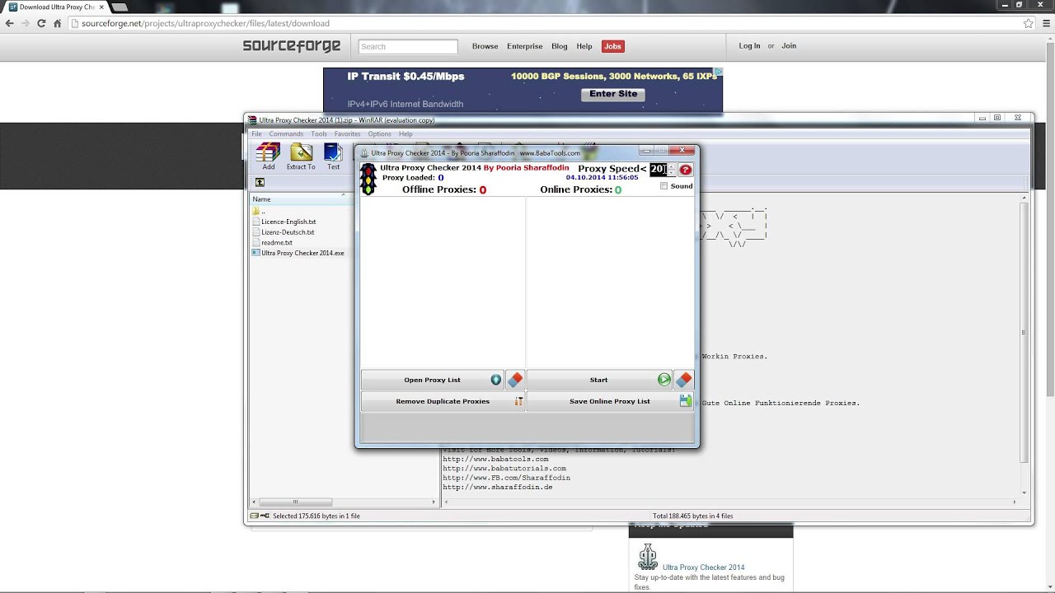Viewport: 1055px width, 593px height.
Task: Click the Chrome forward arrow
Action: (25, 23)
